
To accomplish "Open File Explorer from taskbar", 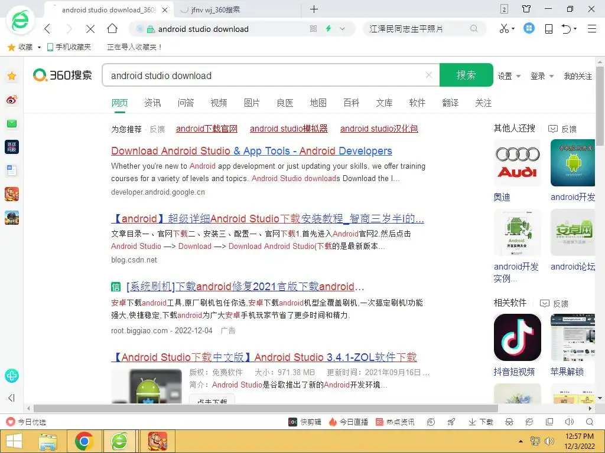I will click(48, 441).
